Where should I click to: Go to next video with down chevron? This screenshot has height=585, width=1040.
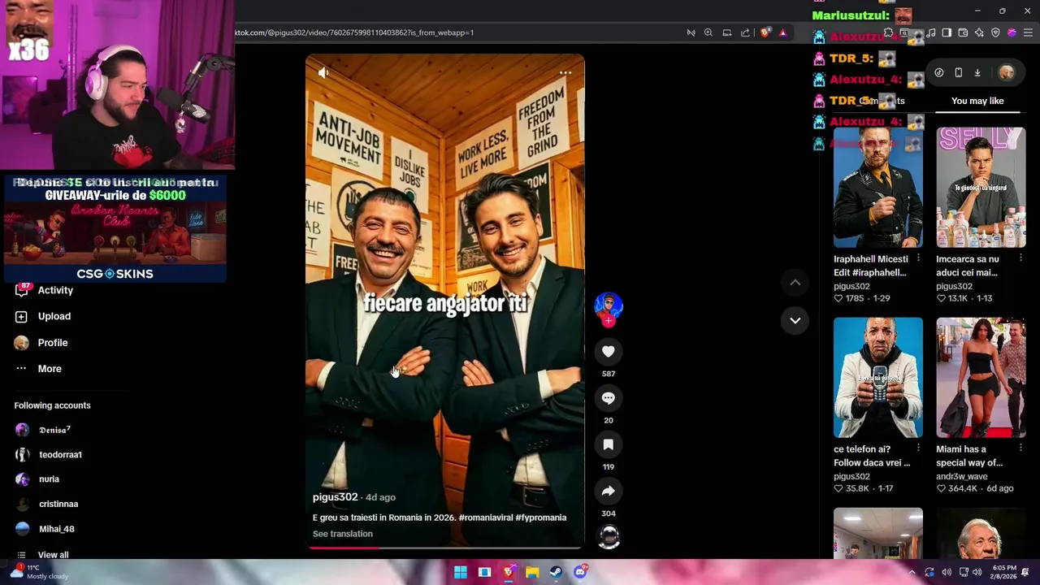(795, 320)
